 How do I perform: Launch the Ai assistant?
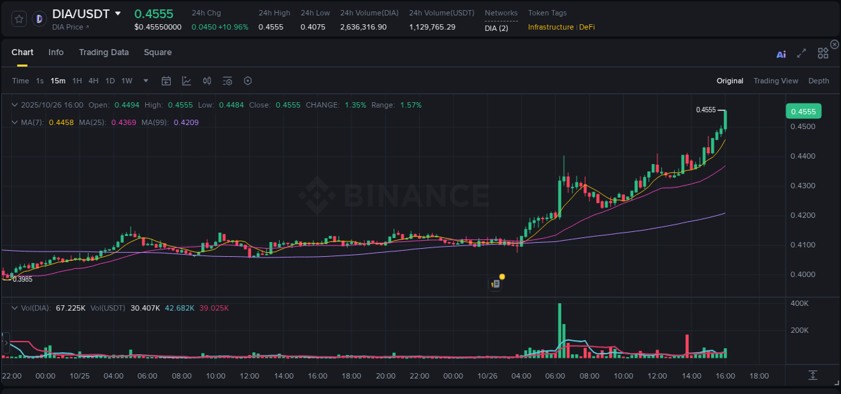(x=781, y=53)
